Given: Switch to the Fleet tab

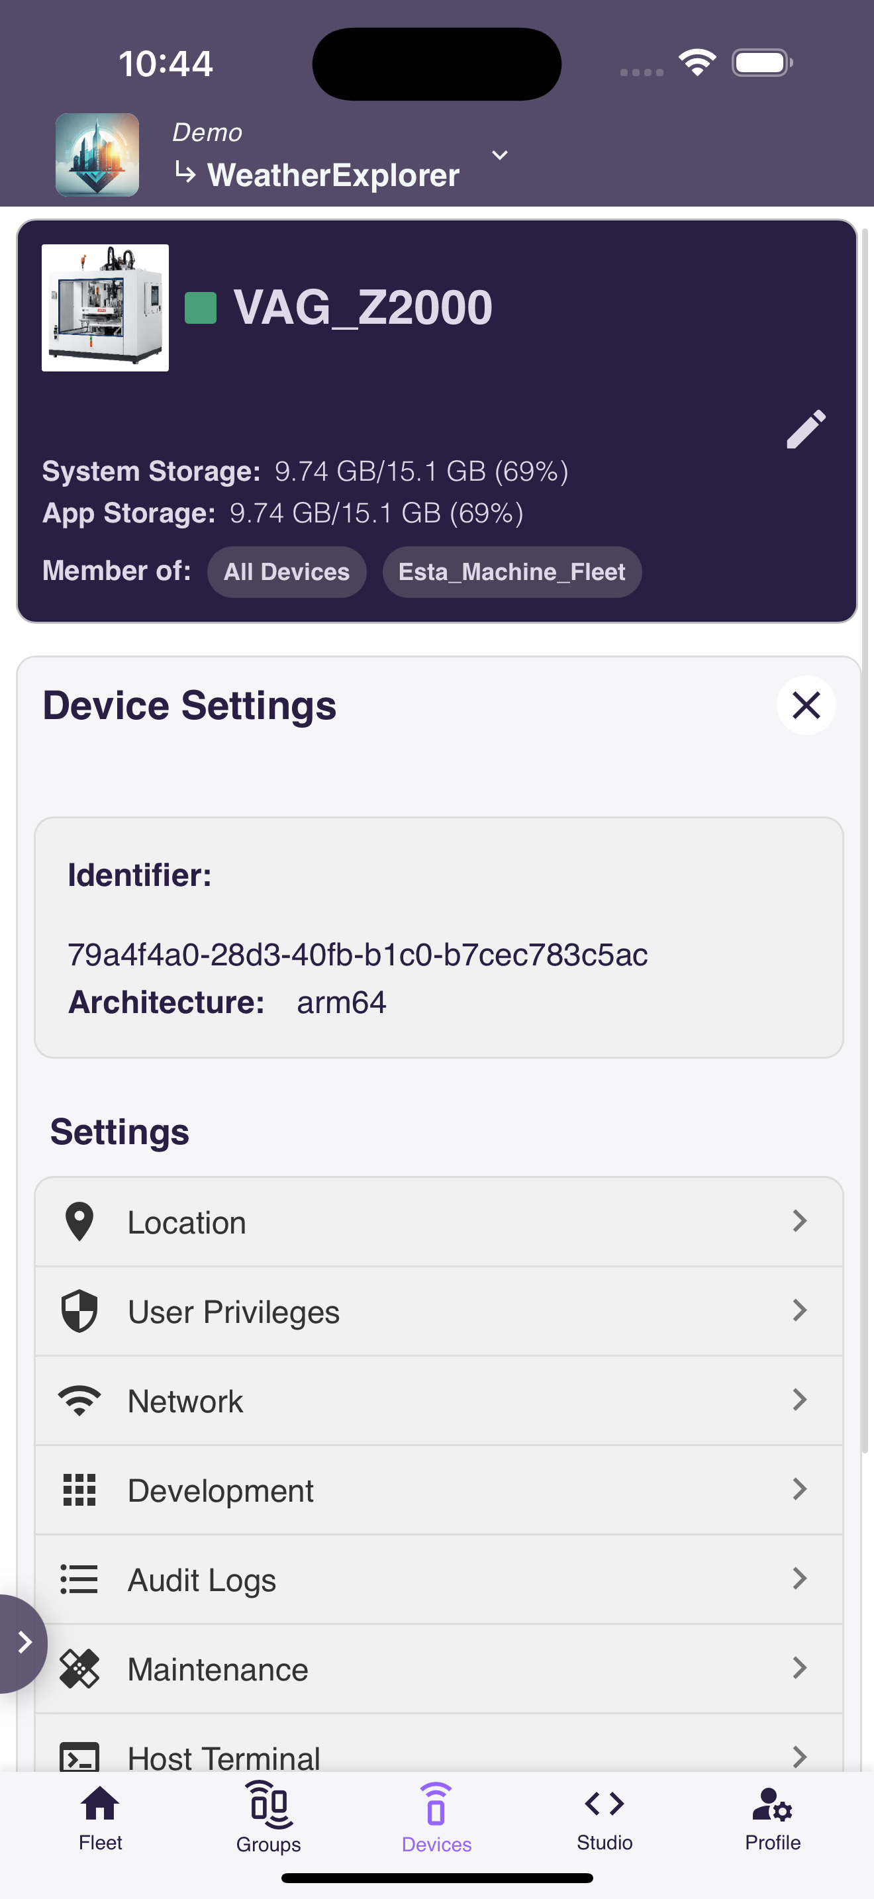Looking at the screenshot, I should click(100, 1817).
